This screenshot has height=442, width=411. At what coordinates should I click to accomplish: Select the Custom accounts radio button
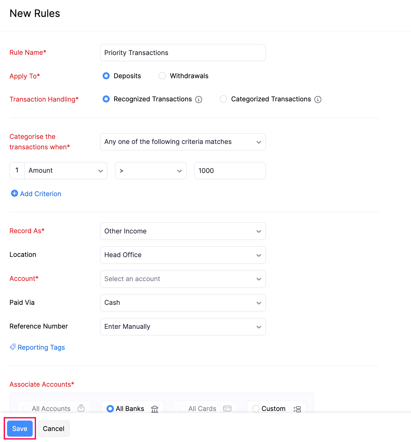[x=256, y=409]
